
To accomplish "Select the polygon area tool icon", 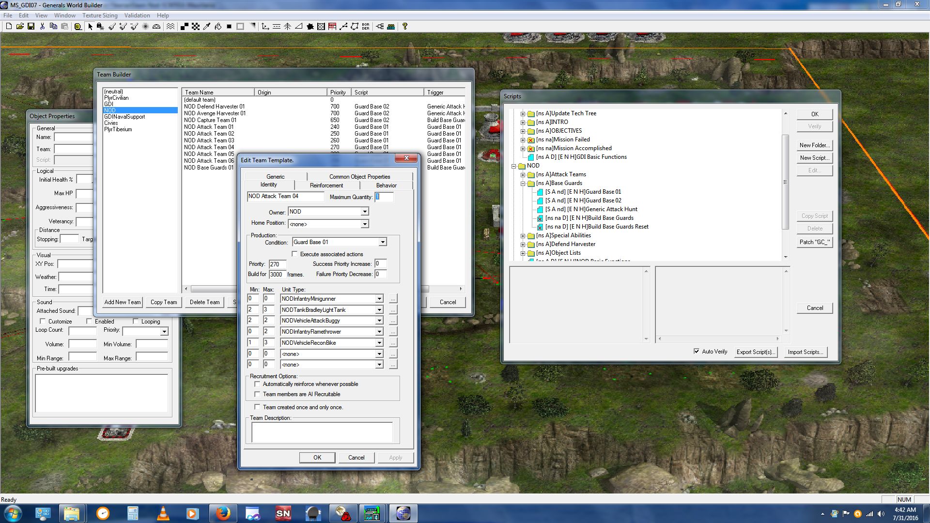I will (355, 26).
